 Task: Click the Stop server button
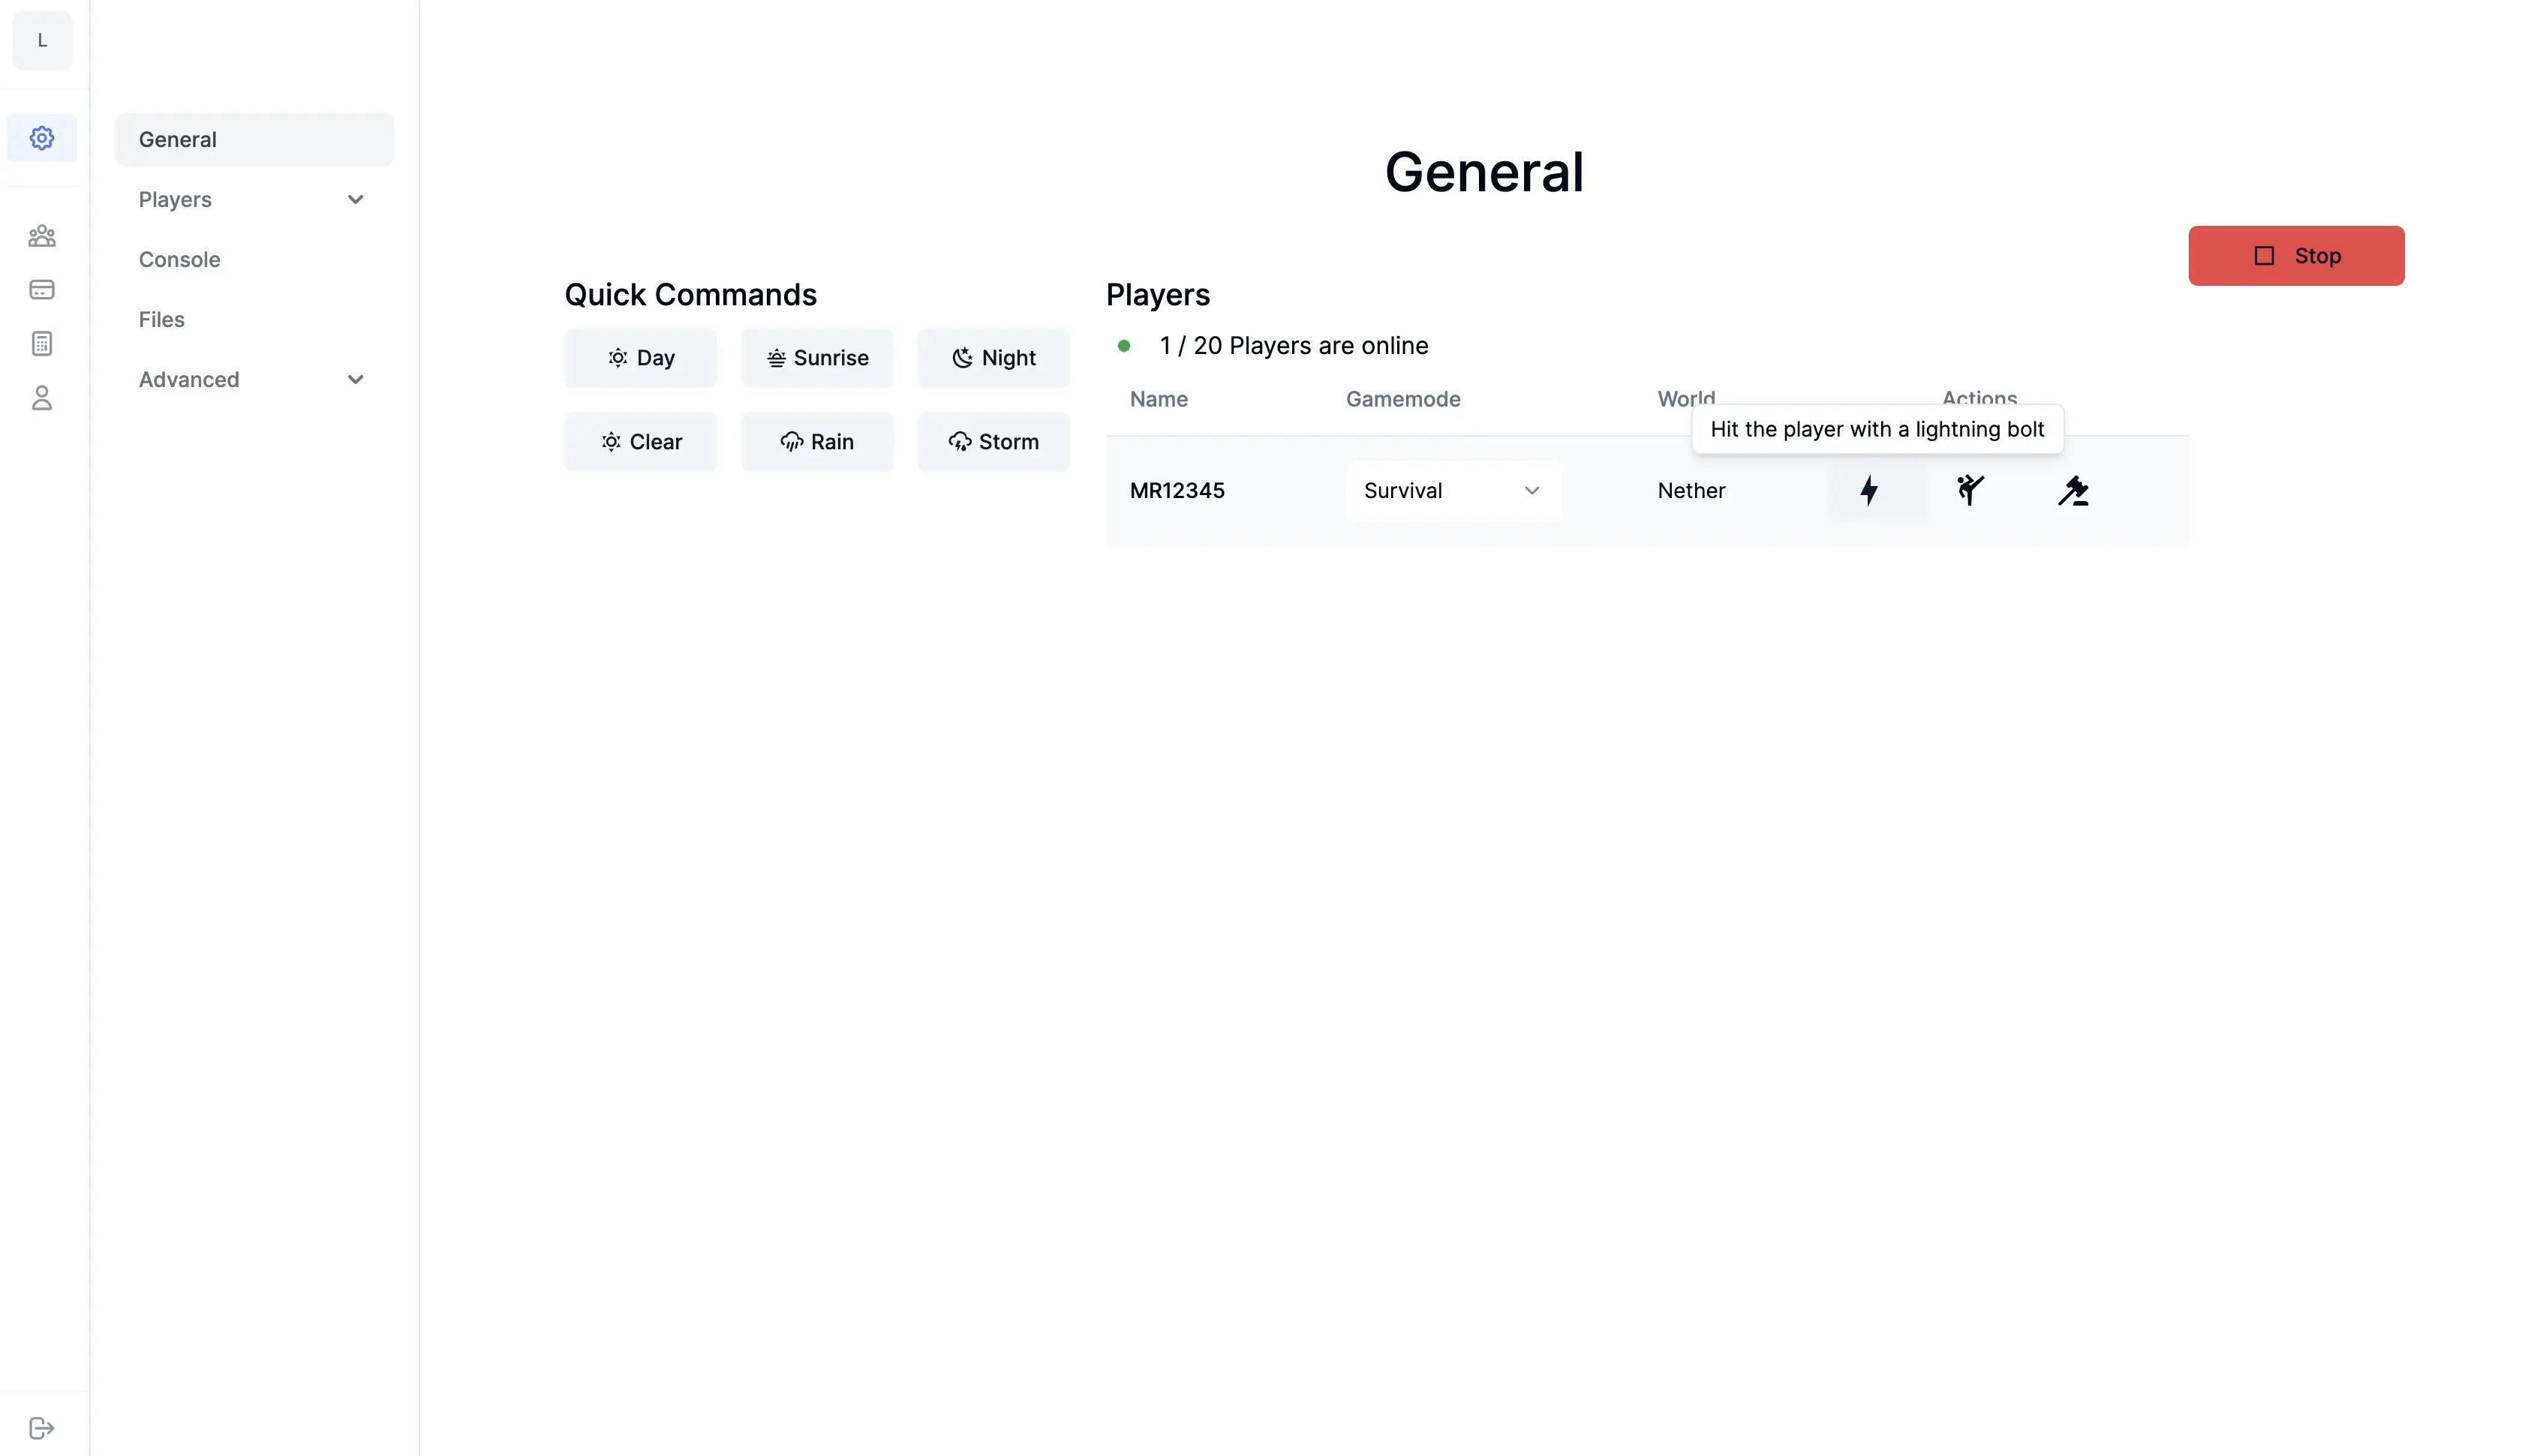2297,254
